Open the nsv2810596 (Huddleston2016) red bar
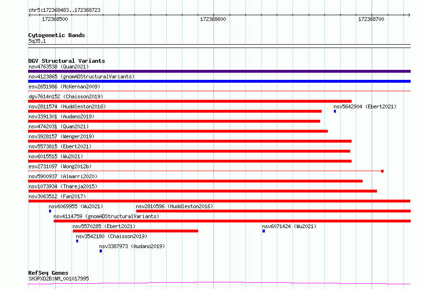The height and width of the screenshot is (289, 424). pos(273,211)
